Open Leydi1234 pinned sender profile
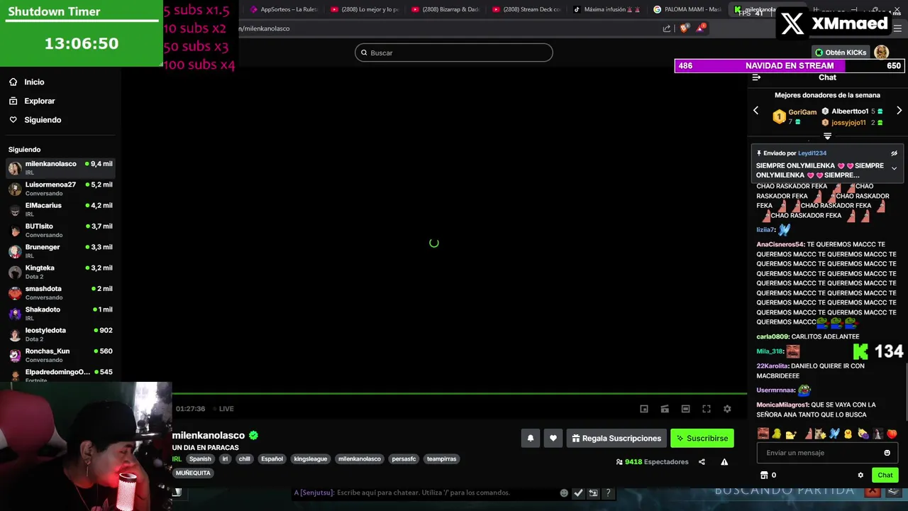Image resolution: width=908 pixels, height=511 pixels. pos(812,153)
